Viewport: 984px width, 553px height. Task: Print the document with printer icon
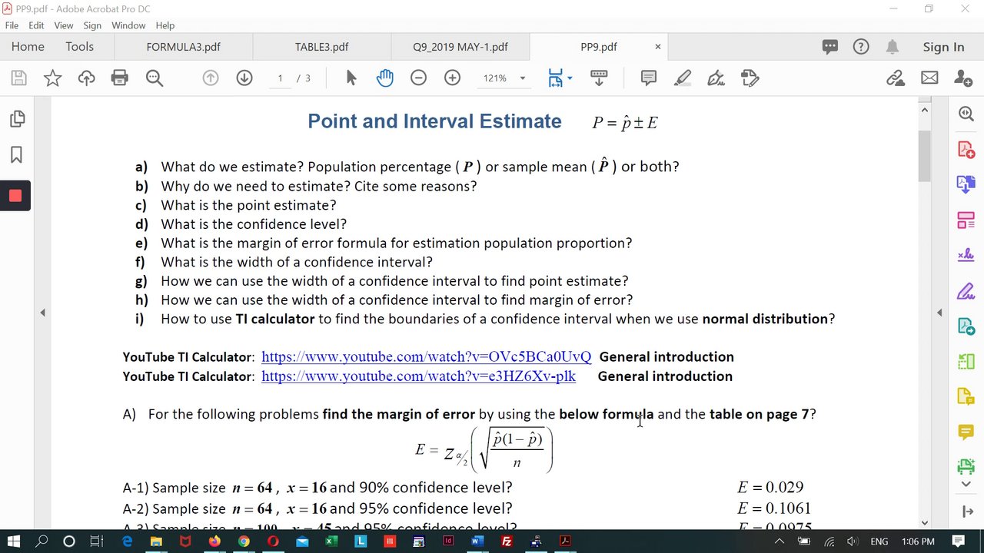click(120, 78)
